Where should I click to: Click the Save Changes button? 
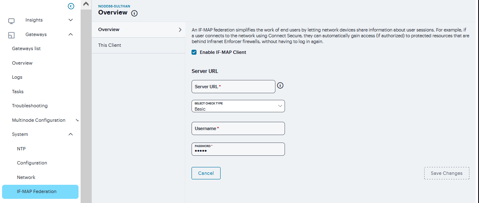[446, 173]
